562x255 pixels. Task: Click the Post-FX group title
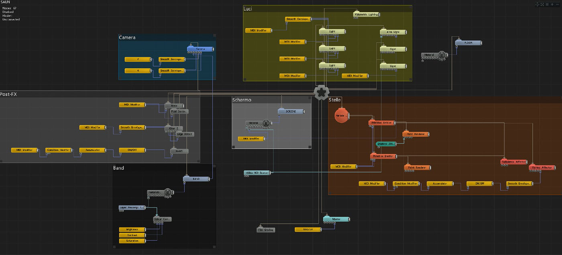coord(8,94)
